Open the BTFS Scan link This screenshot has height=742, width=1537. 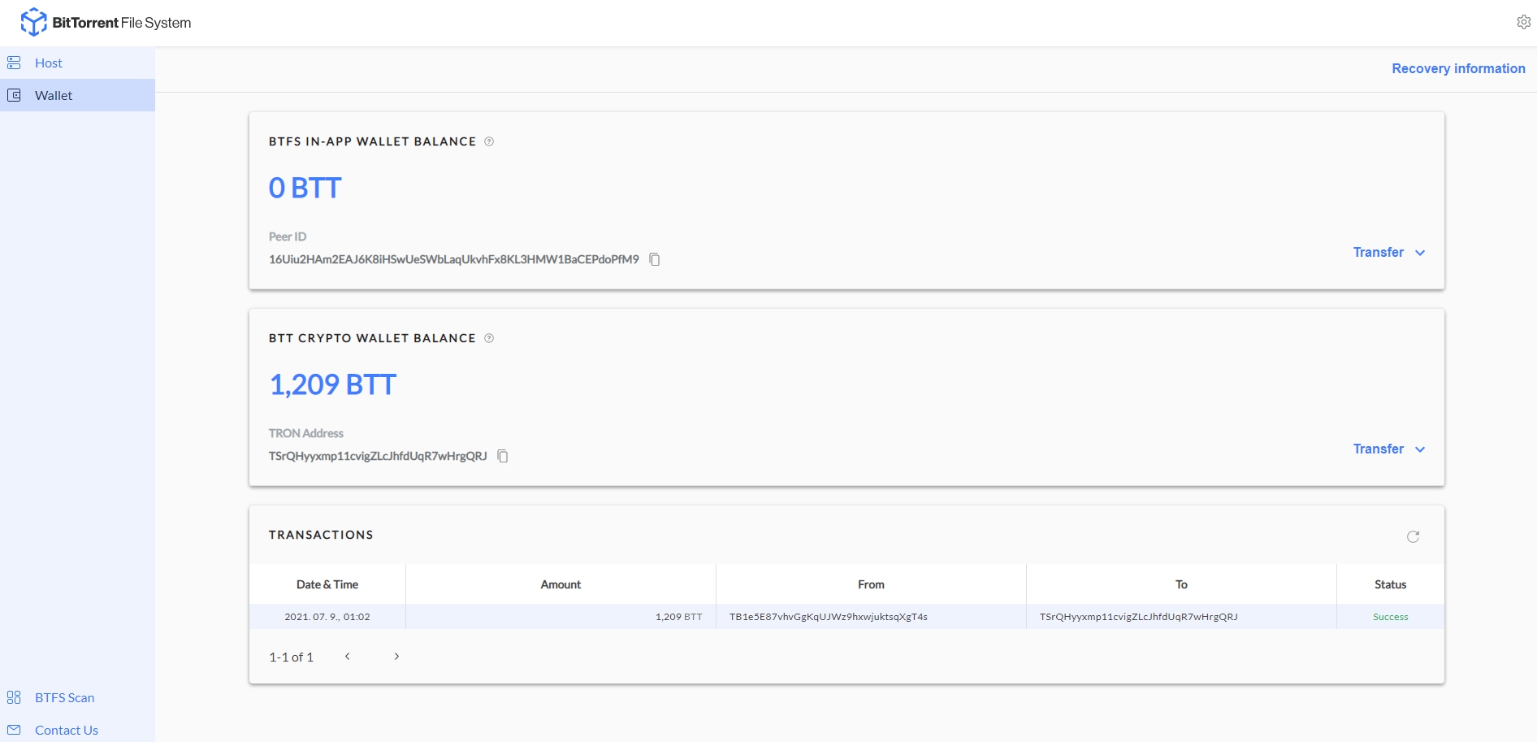64,697
